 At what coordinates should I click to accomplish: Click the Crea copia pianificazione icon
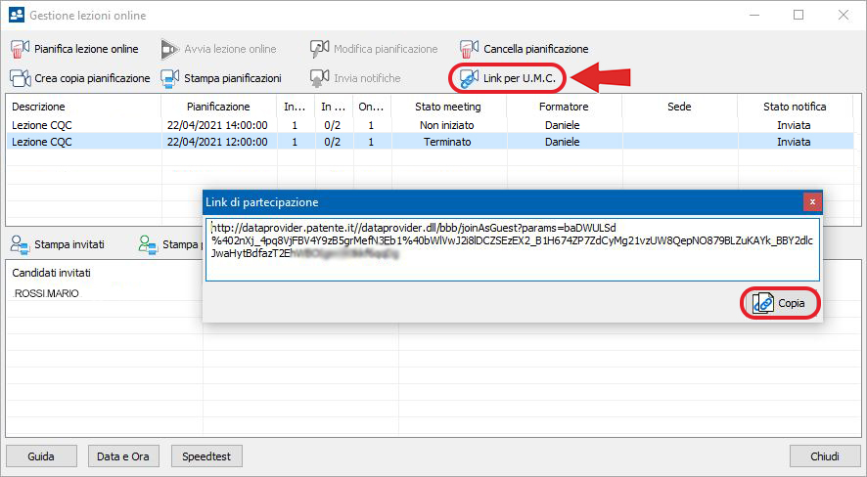pos(21,77)
